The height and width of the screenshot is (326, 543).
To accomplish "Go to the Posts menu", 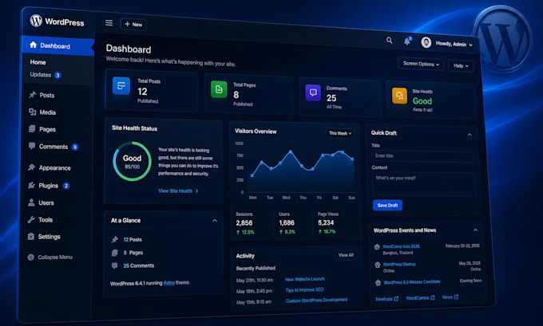I will [47, 95].
